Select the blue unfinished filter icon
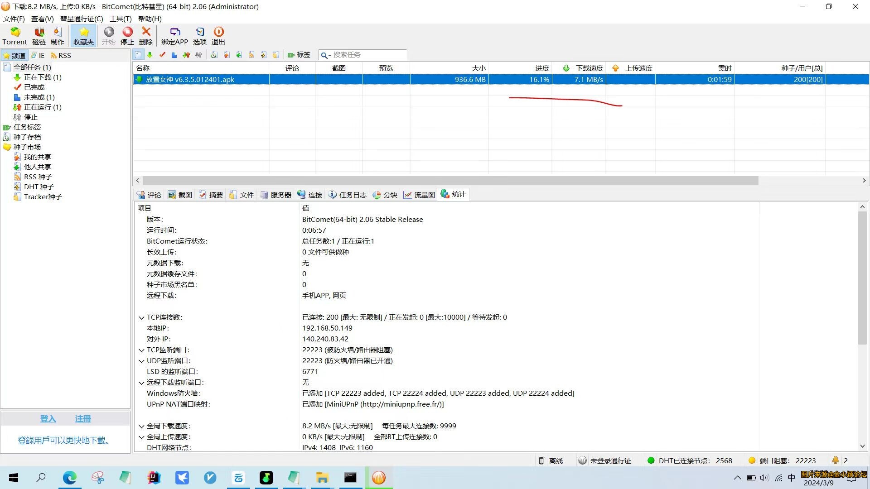The height and width of the screenshot is (489, 870). point(174,55)
